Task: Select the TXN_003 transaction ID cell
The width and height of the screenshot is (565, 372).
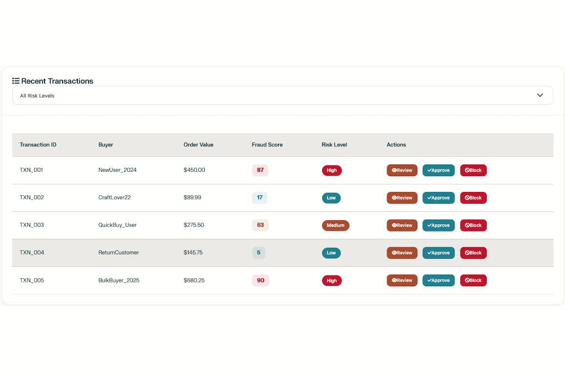Action: [32, 225]
